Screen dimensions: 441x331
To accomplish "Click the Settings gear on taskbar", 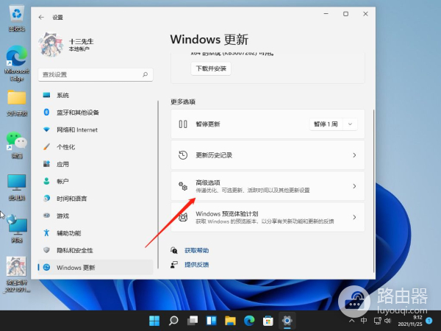I will click(x=287, y=321).
